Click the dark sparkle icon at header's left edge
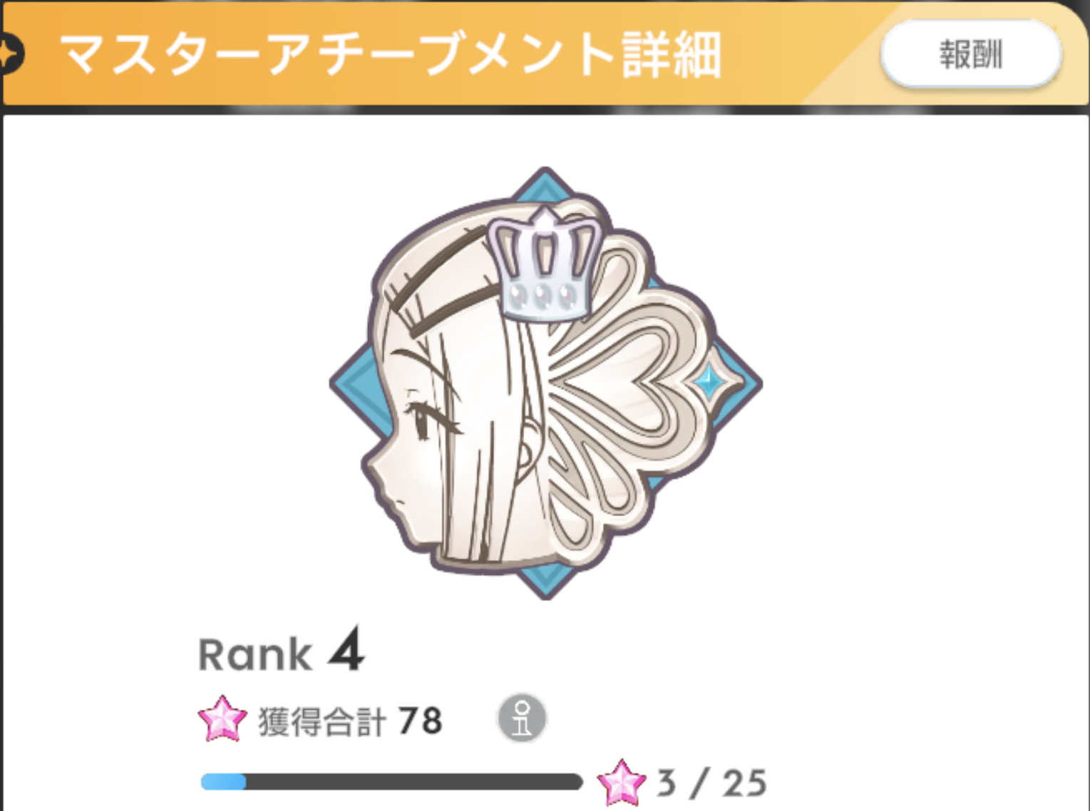The width and height of the screenshot is (1090, 811). pos(11,53)
